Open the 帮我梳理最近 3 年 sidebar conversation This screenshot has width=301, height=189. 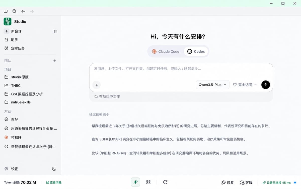[x=30, y=147]
